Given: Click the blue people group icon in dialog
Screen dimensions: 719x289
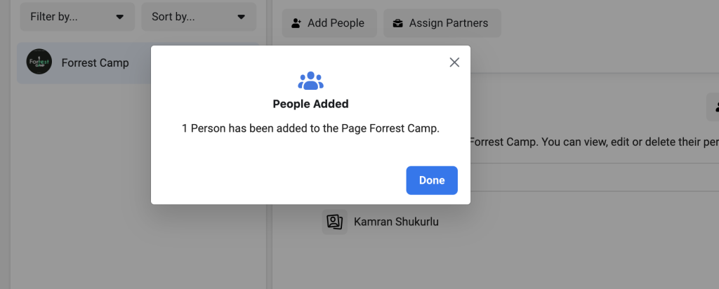Looking at the screenshot, I should click(310, 81).
